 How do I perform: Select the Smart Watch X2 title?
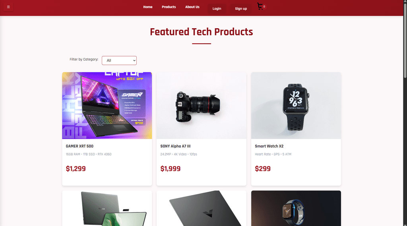coord(269,146)
